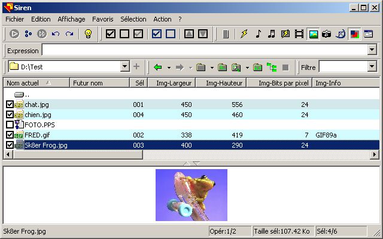Click the green folder tree icon
Image resolution: width=383 pixels, height=239 pixels.
point(272,67)
